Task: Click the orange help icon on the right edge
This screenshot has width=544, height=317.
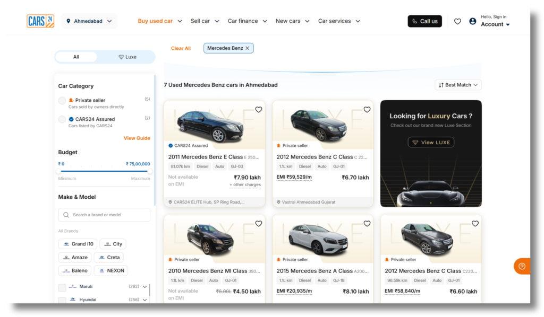Action: [x=522, y=266]
